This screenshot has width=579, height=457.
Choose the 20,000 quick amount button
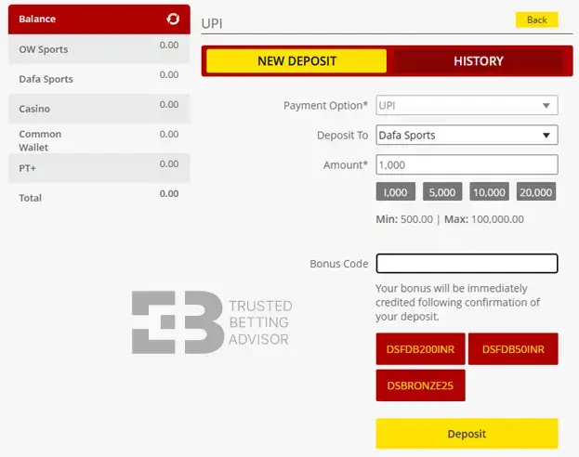[x=536, y=192]
